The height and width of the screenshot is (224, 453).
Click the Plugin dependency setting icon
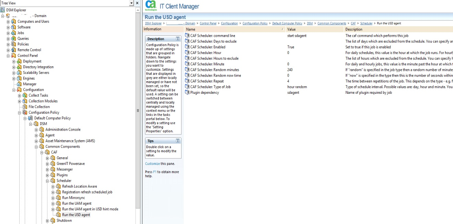tap(187, 92)
